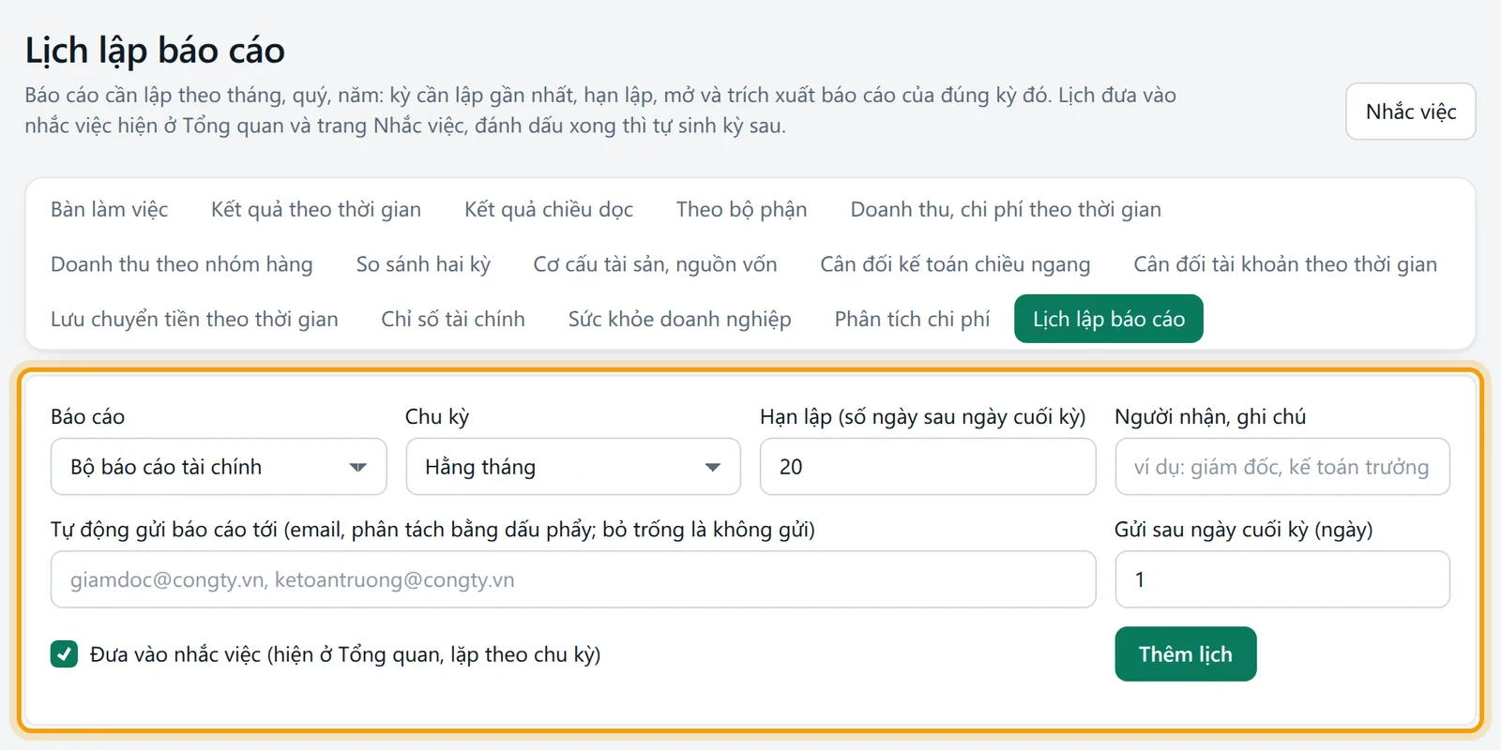
Task: Open Doanh thu, chi phí theo thời gian tab
Action: point(1006,209)
